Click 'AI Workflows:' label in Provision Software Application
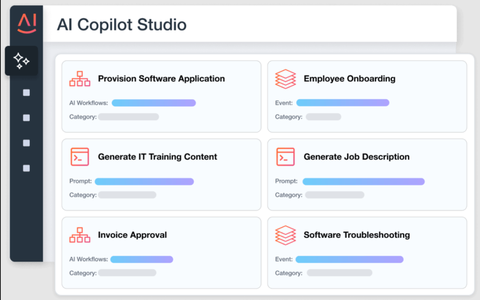Screen dimensions: 480x300 [89, 103]
